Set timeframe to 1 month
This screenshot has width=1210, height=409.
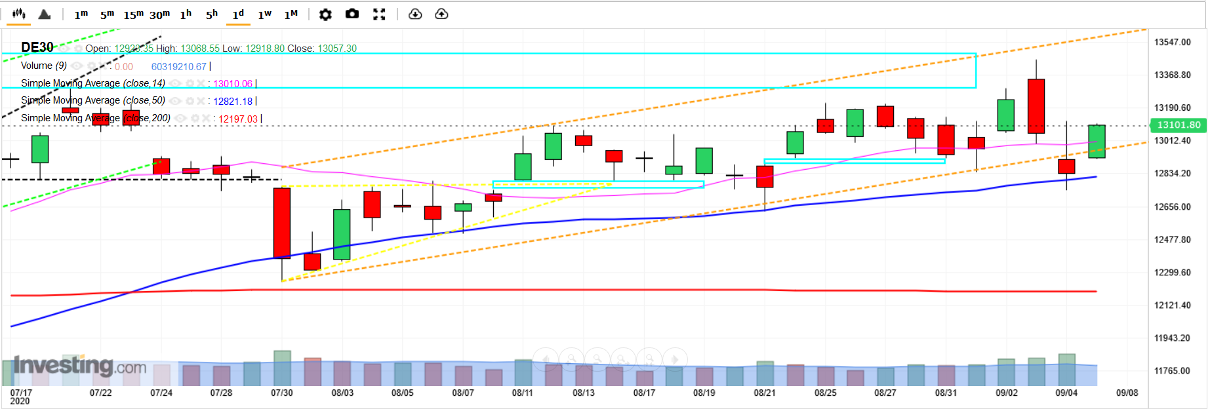(x=291, y=14)
